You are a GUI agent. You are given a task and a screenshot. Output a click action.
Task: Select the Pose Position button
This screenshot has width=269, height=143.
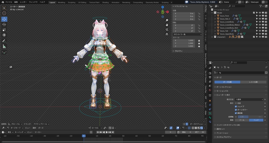click(x=227, y=82)
